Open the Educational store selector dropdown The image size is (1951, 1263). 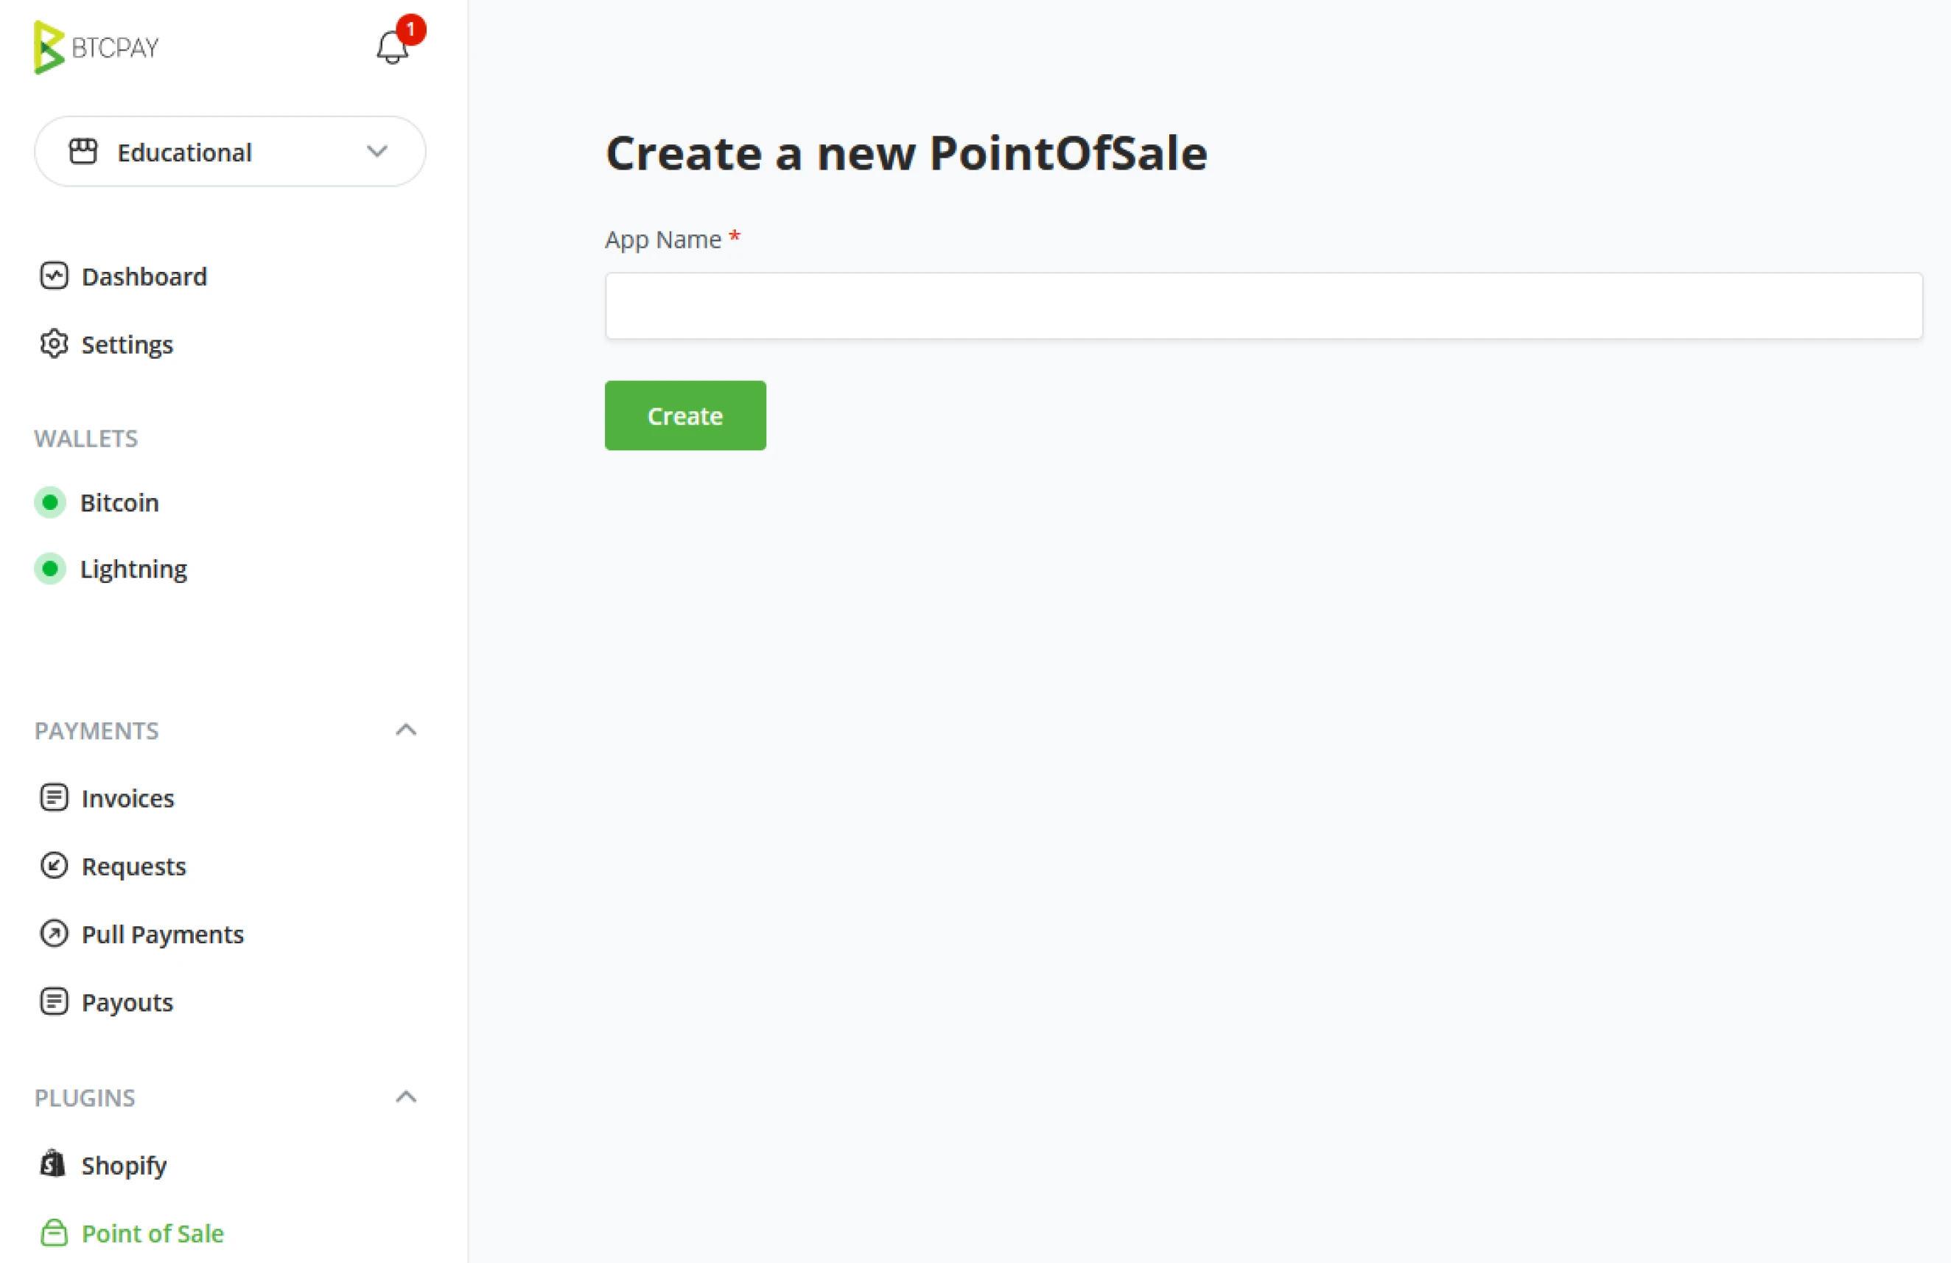(x=230, y=152)
